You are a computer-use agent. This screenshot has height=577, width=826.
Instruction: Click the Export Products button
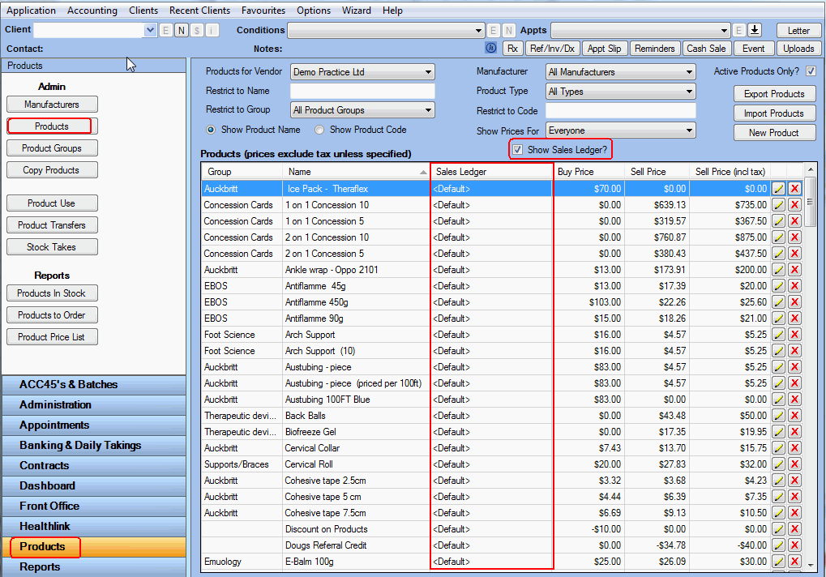pos(774,94)
